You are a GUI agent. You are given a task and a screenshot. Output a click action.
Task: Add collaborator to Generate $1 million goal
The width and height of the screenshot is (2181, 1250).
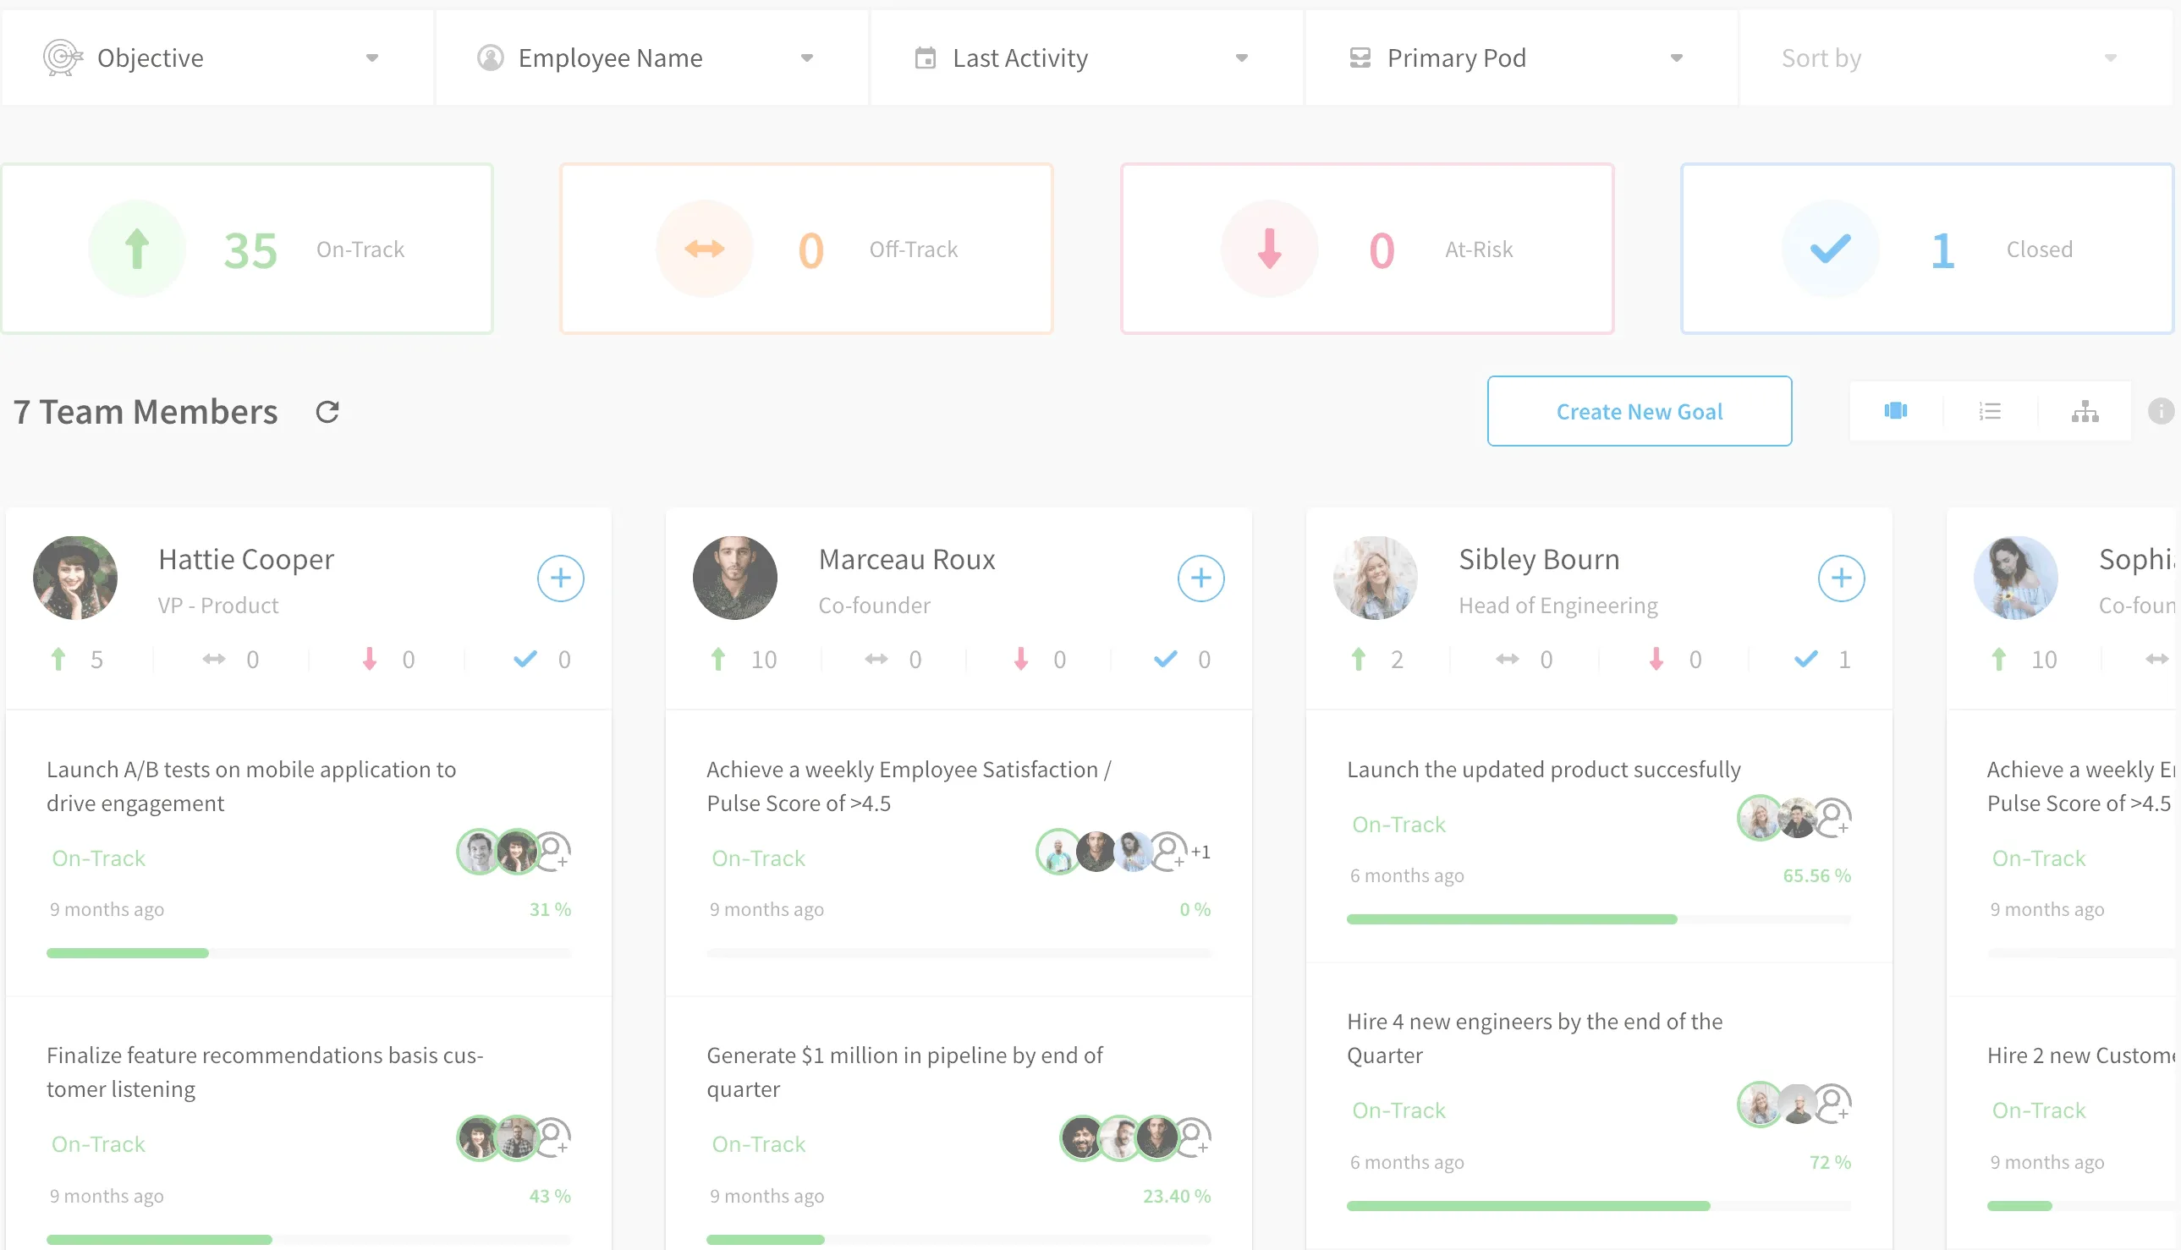(x=1194, y=1138)
